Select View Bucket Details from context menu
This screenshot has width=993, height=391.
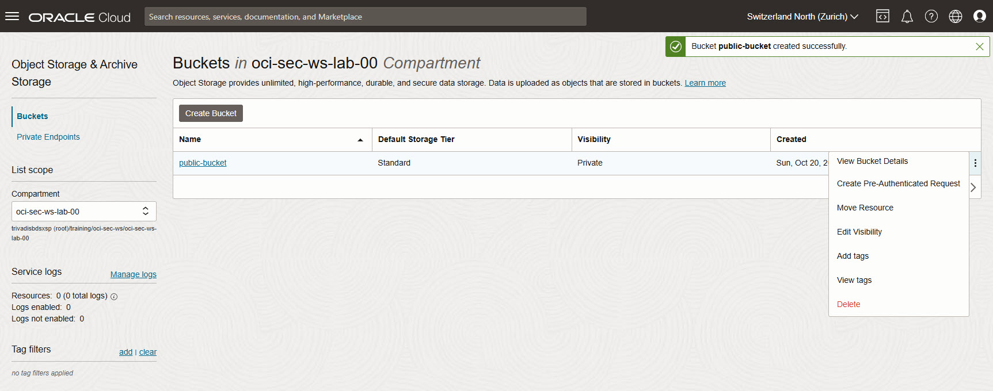coord(872,161)
